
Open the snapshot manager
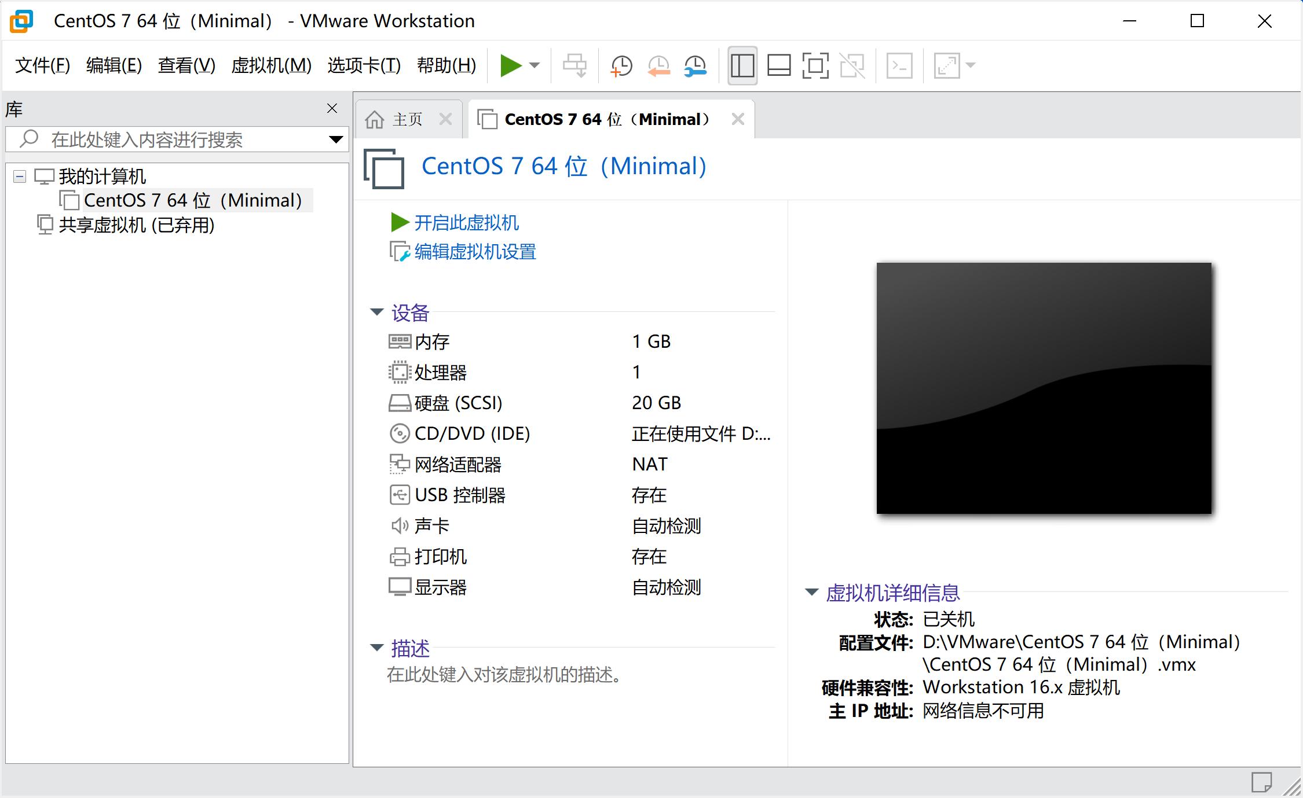(x=695, y=65)
